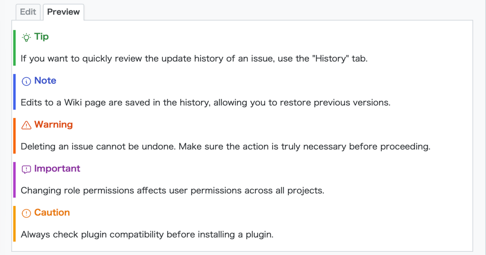Click the lightbulb Tip icon
Screen dimensions: 486x255
(26, 37)
